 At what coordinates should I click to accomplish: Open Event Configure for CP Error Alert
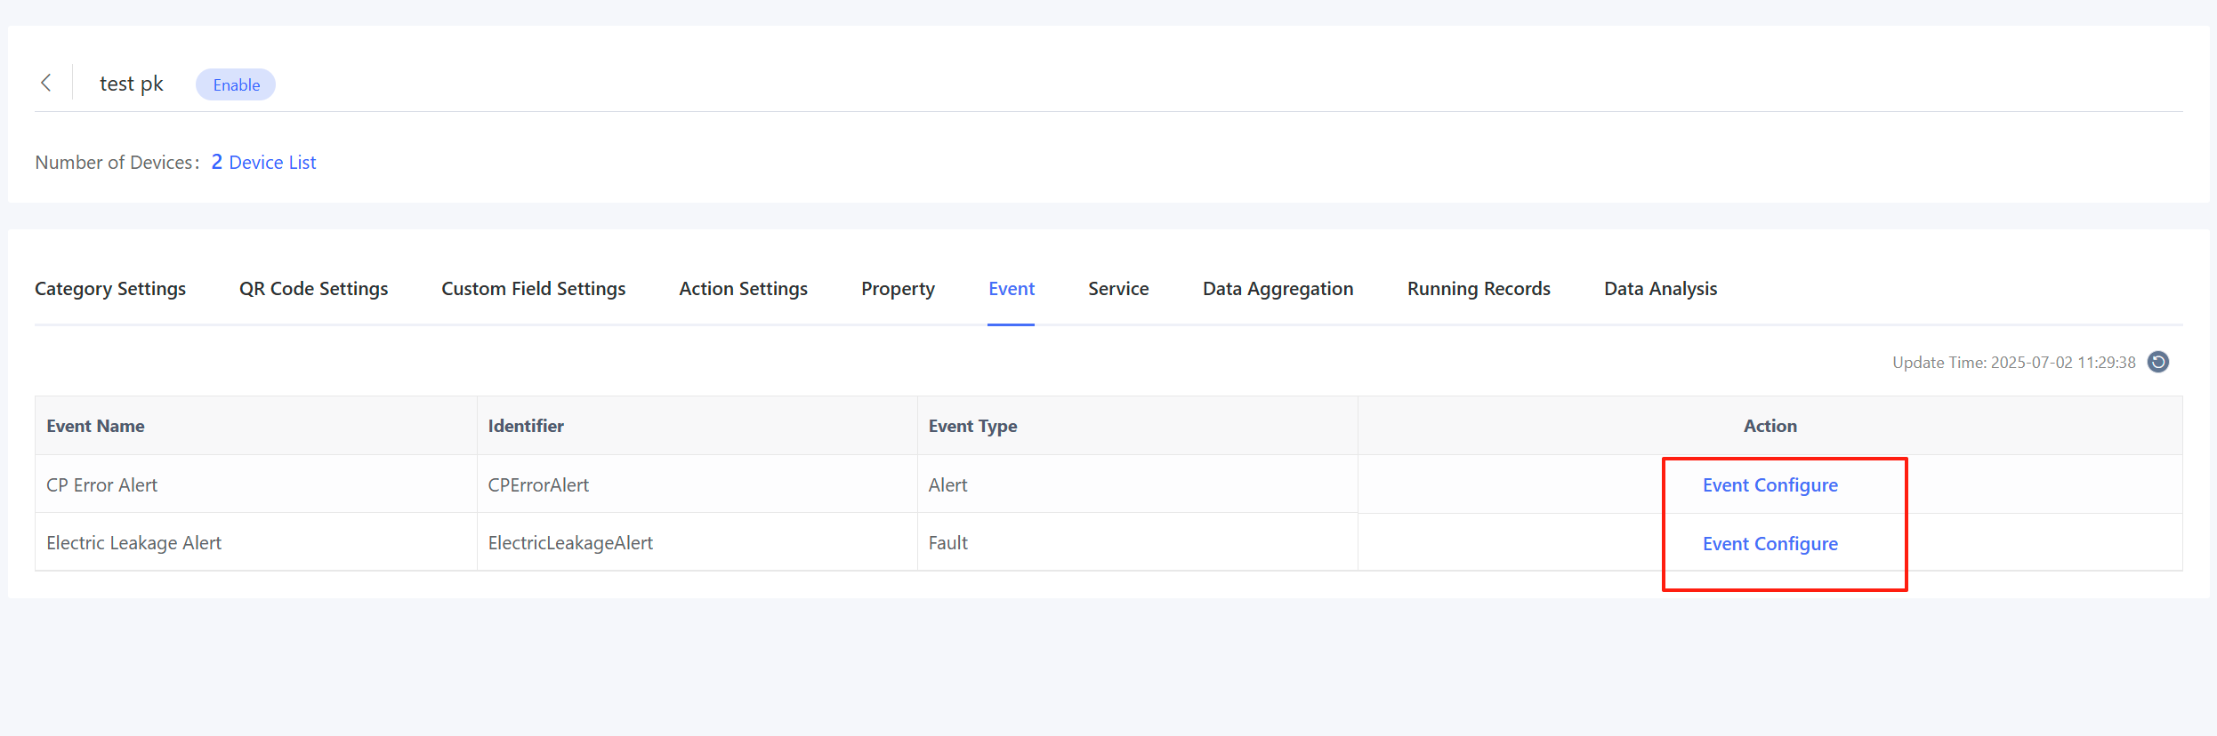click(x=1770, y=485)
